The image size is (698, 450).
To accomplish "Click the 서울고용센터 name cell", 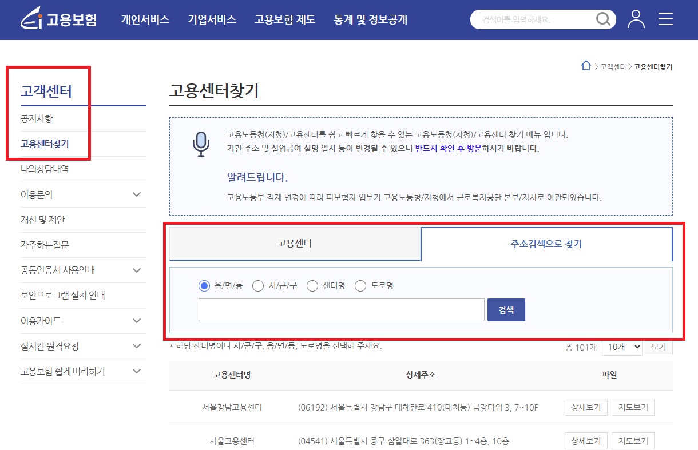I will point(232,441).
